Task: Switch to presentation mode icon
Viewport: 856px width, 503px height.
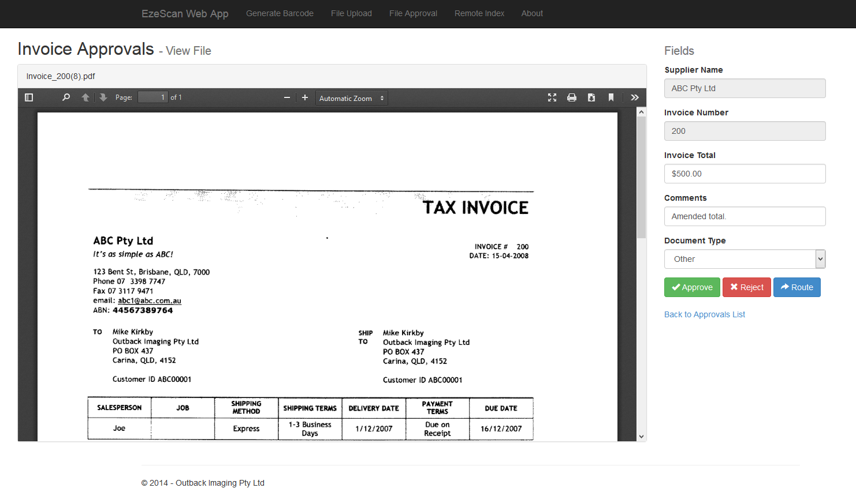Action: click(x=552, y=97)
